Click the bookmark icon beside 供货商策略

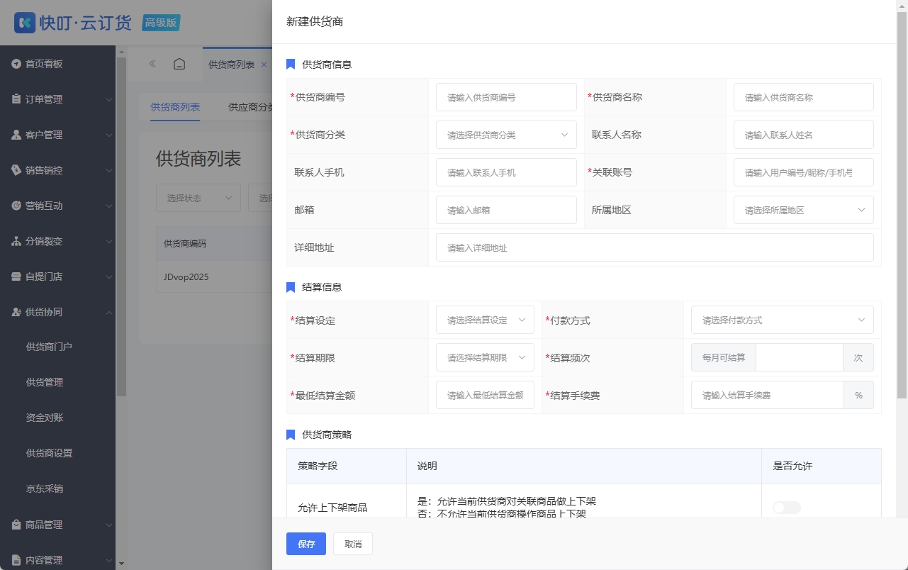coord(291,435)
